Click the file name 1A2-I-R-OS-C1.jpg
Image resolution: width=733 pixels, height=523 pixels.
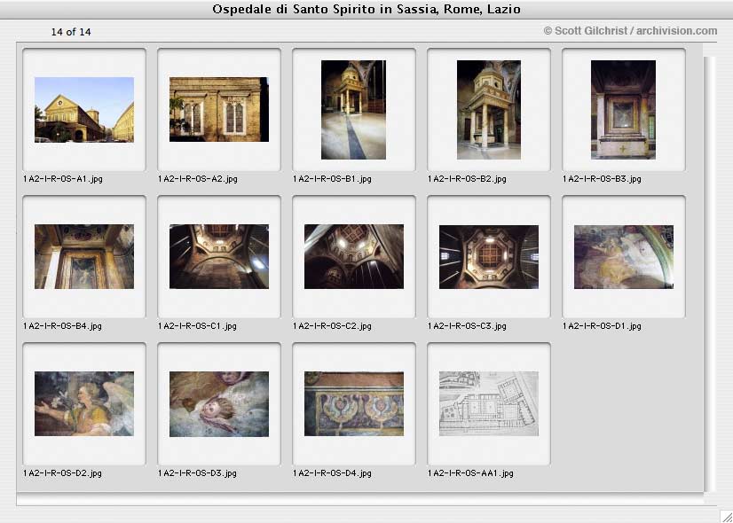point(197,326)
